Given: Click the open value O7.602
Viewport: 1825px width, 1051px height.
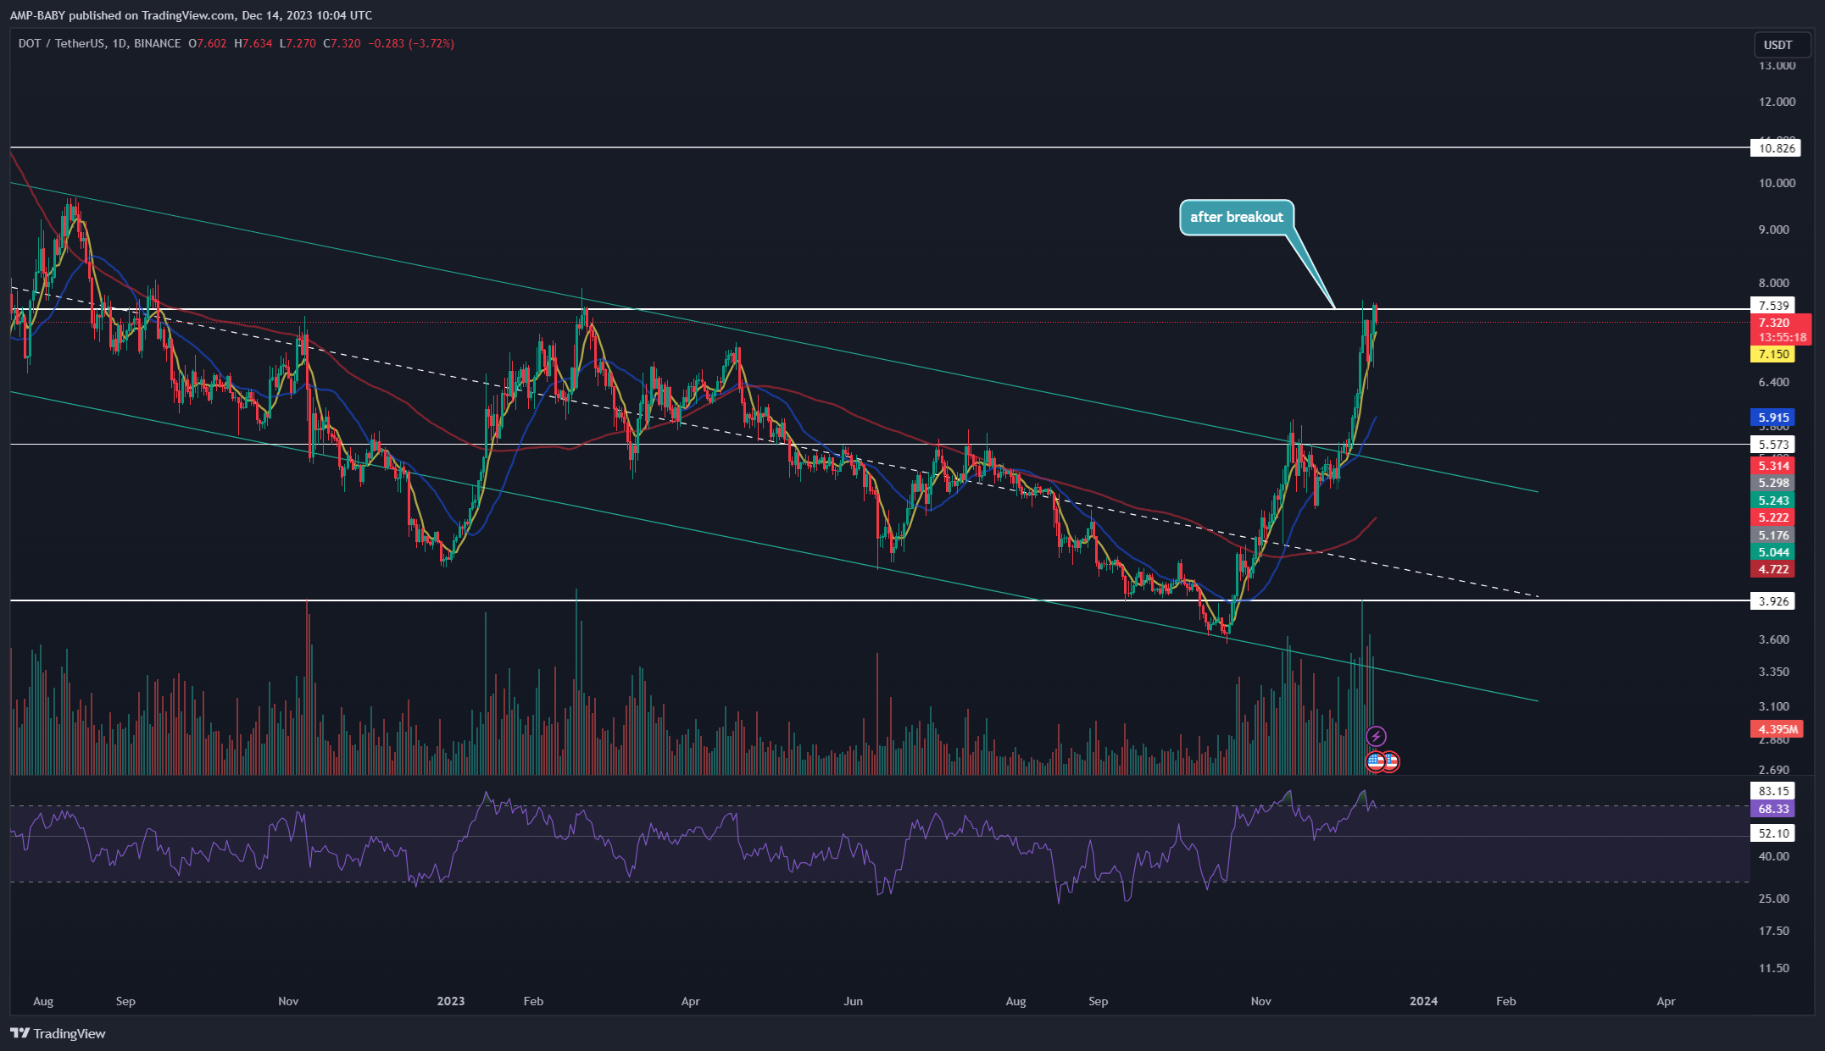Looking at the screenshot, I should [208, 43].
